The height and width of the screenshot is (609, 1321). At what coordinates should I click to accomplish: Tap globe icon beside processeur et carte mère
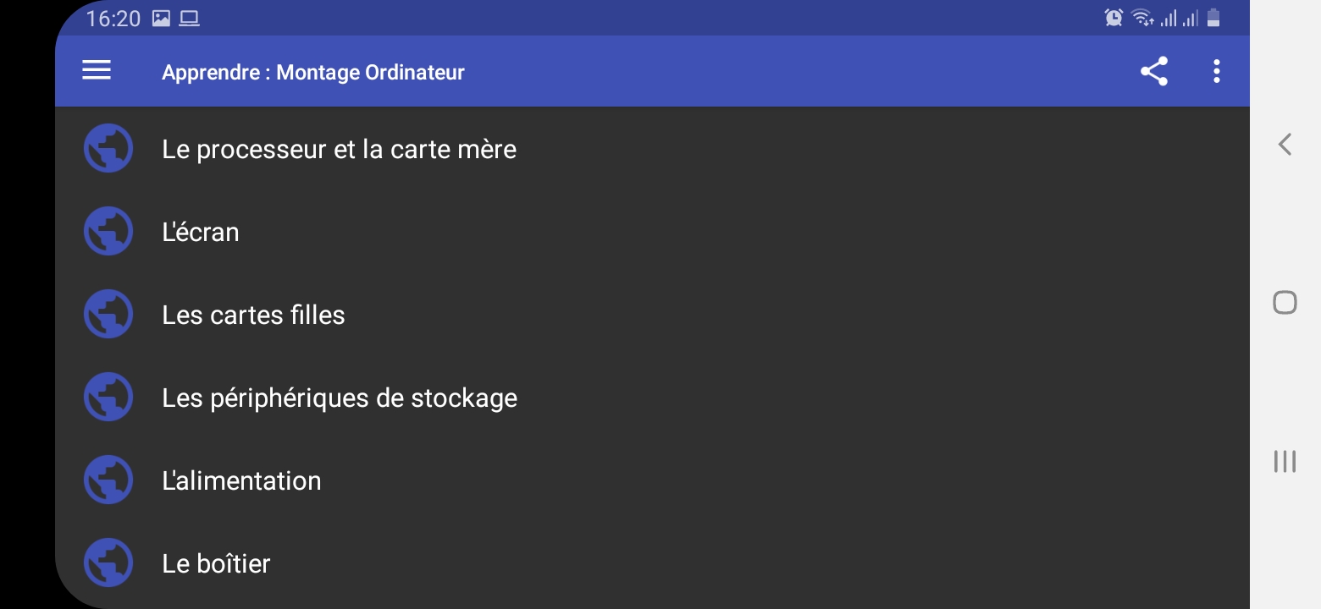coord(108,149)
